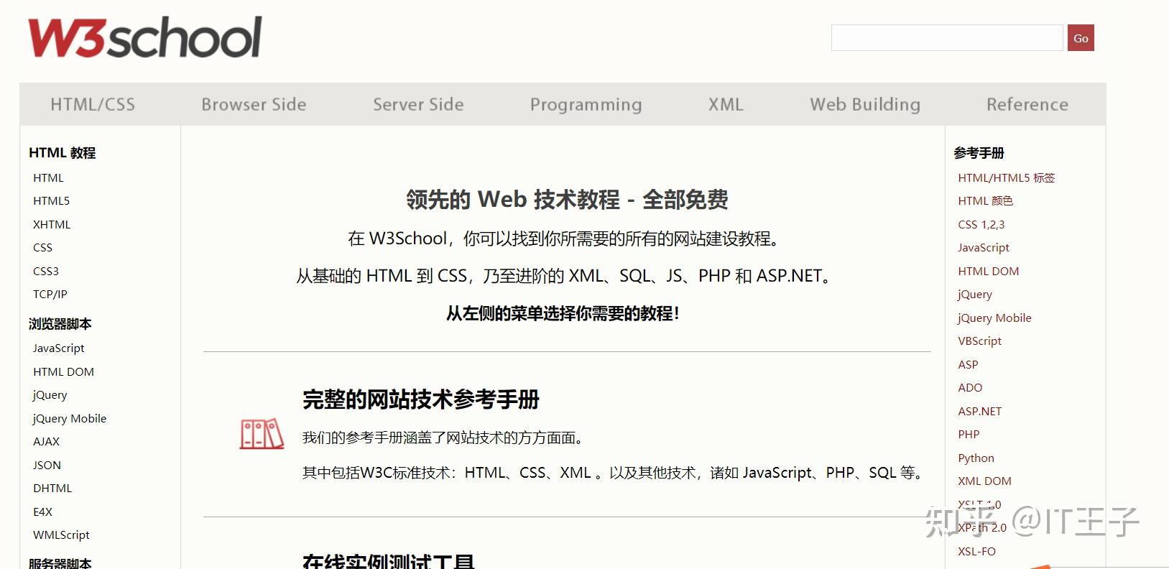Click the 参考手册 sidebar section heading
The width and height of the screenshot is (1169, 569).
click(x=979, y=153)
